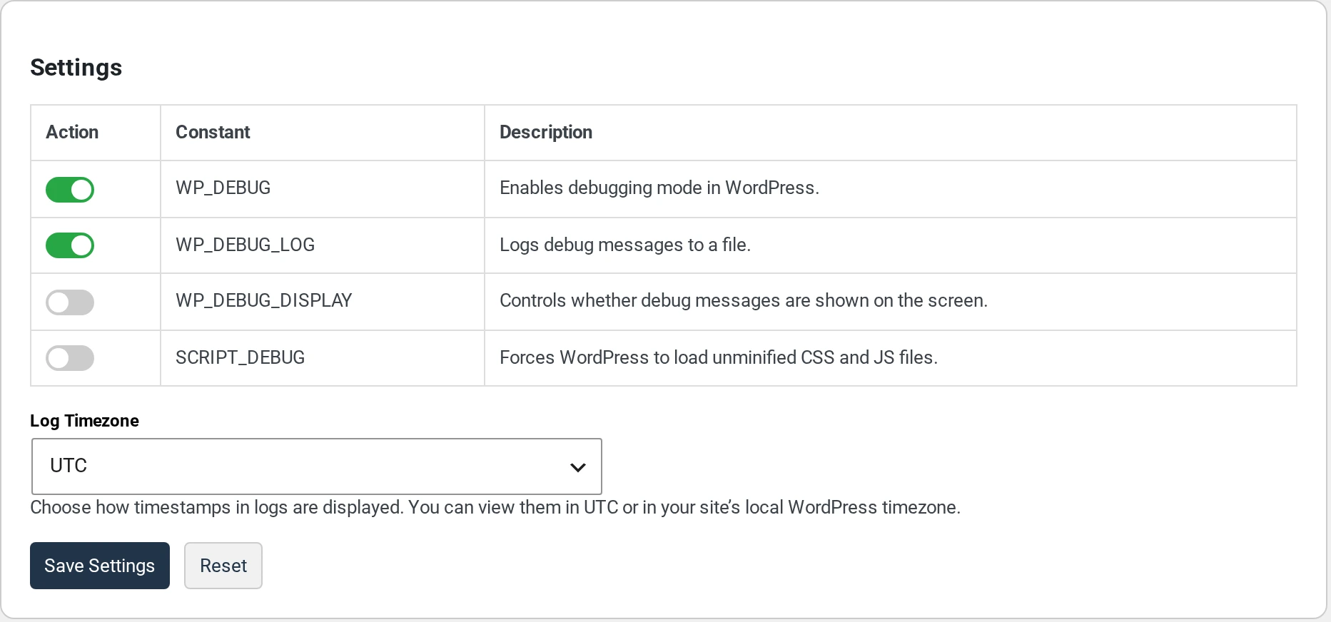1331x622 pixels.
Task: Open the Log Timezone UTC dropdown
Action: 317,466
